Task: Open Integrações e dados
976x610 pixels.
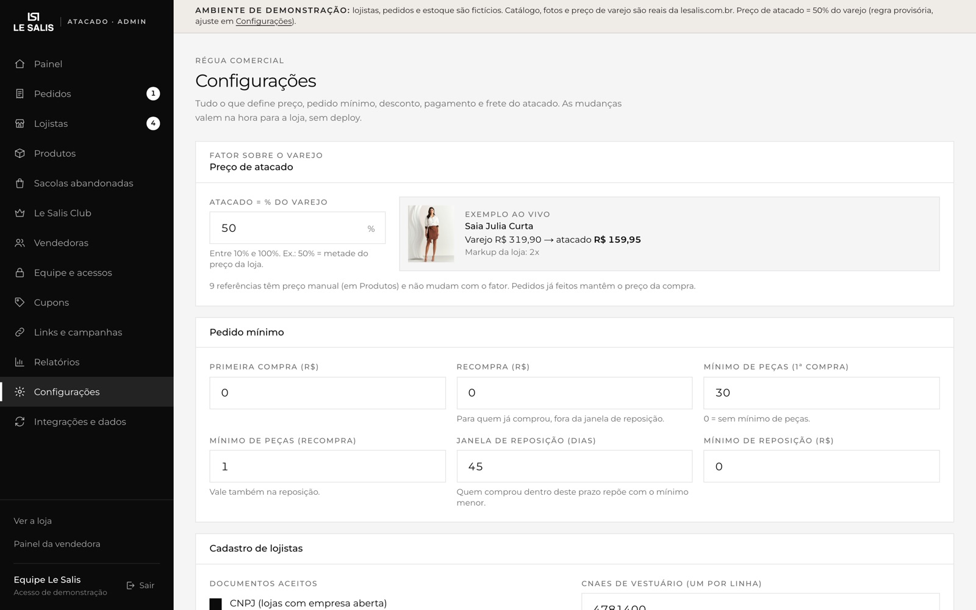Action: (87, 422)
